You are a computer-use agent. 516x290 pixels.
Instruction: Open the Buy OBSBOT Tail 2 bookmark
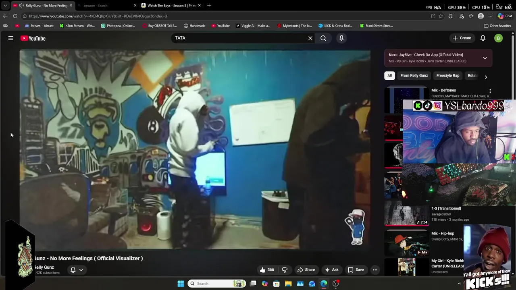coord(160,26)
